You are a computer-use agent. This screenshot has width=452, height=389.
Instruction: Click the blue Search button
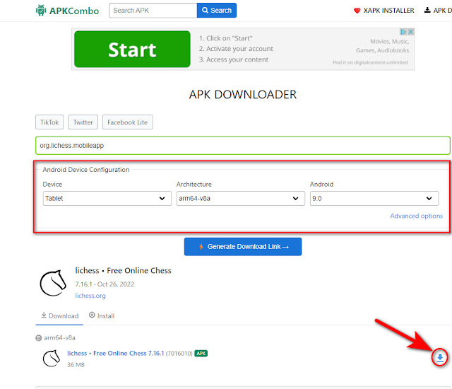[217, 11]
